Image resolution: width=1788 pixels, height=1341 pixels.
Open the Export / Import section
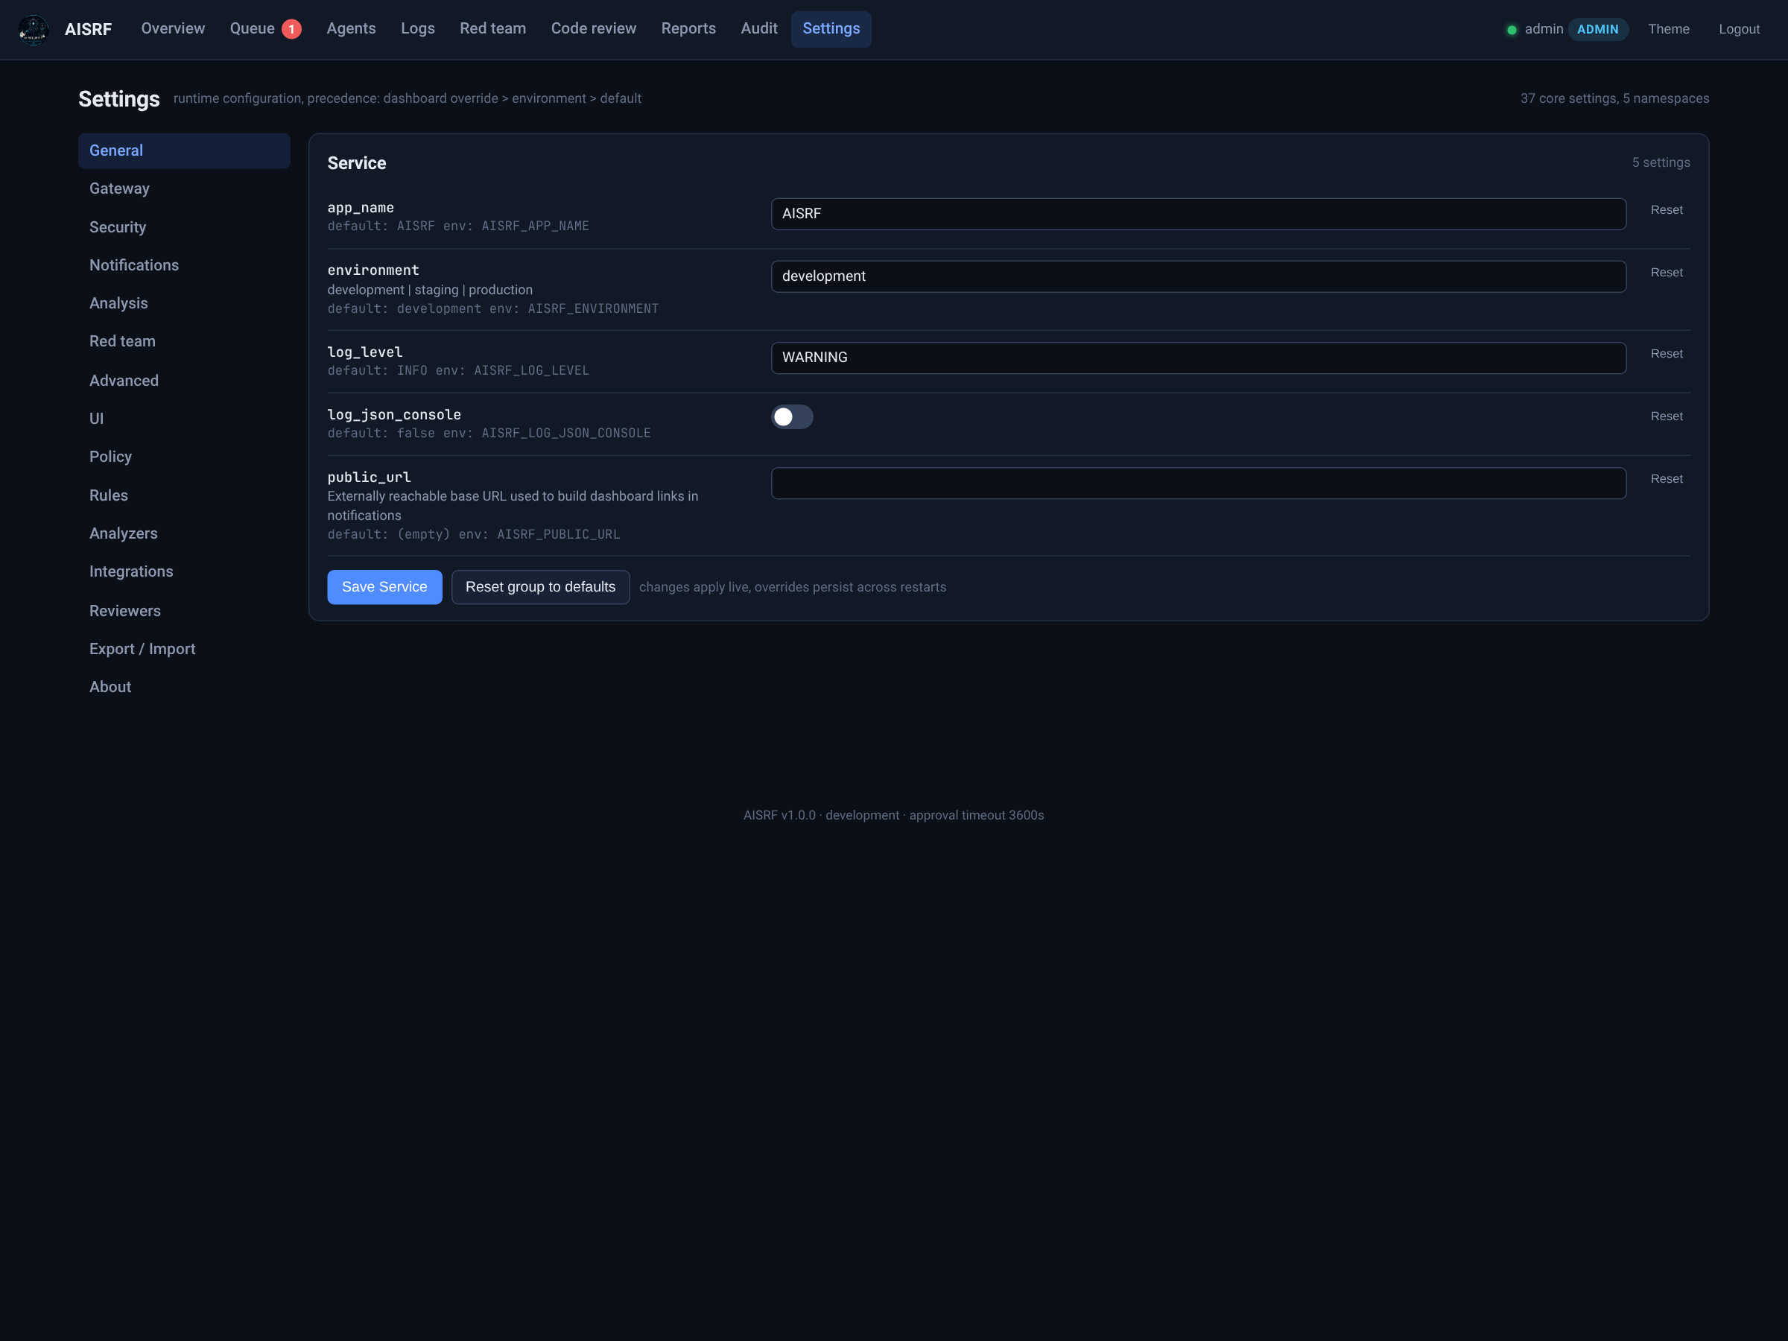184,648
